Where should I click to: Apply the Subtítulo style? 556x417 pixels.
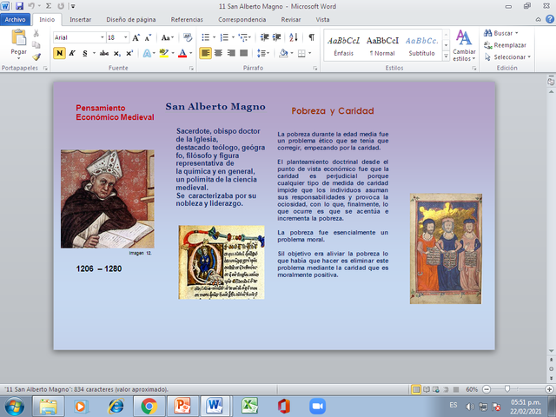click(421, 46)
